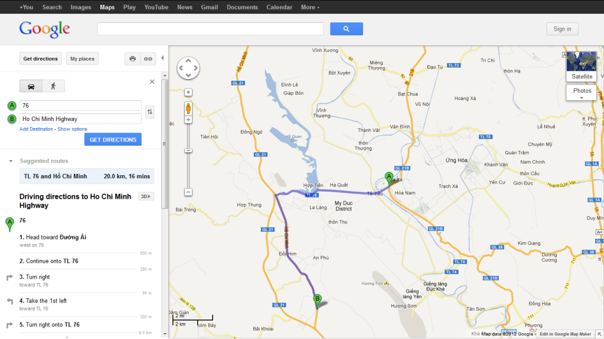Open YouTube in top bar

pyautogui.click(x=156, y=7)
